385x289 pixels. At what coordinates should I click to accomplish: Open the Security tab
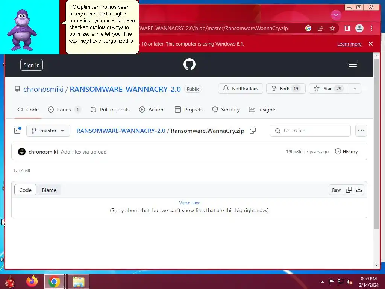click(226, 110)
